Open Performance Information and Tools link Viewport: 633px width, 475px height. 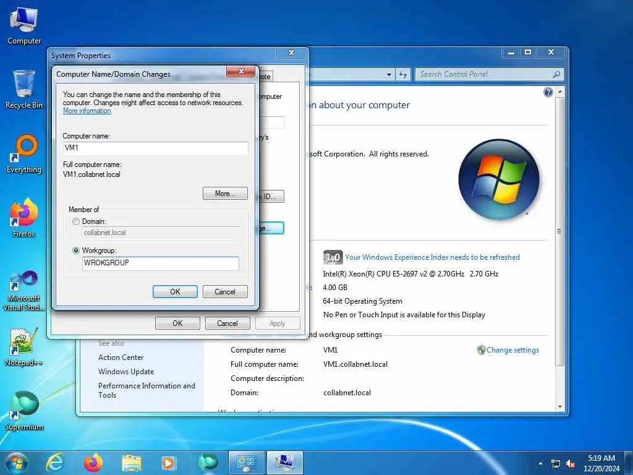click(147, 390)
